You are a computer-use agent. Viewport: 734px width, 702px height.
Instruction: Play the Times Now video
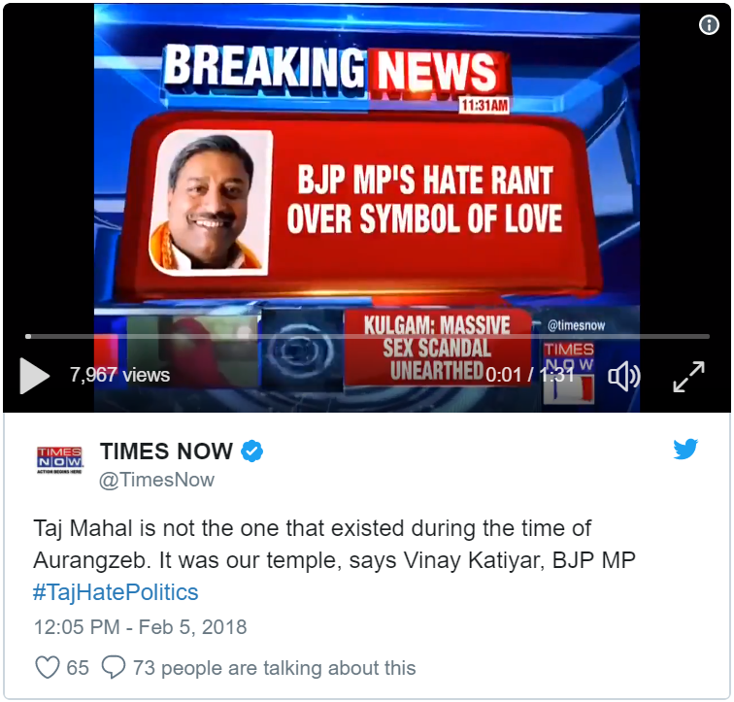tap(34, 376)
